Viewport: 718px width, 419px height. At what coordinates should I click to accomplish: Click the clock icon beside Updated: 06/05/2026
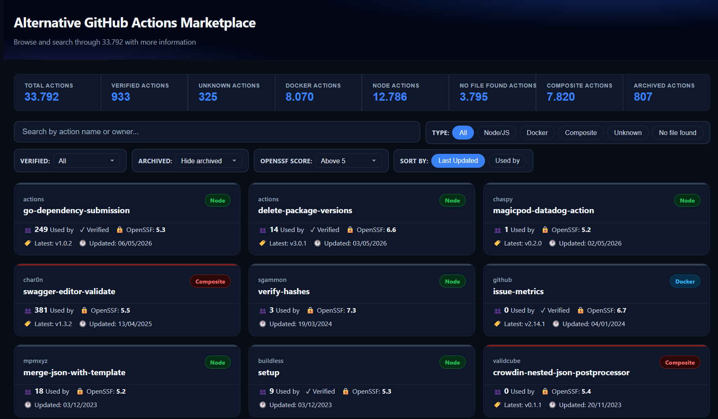pyautogui.click(x=83, y=243)
